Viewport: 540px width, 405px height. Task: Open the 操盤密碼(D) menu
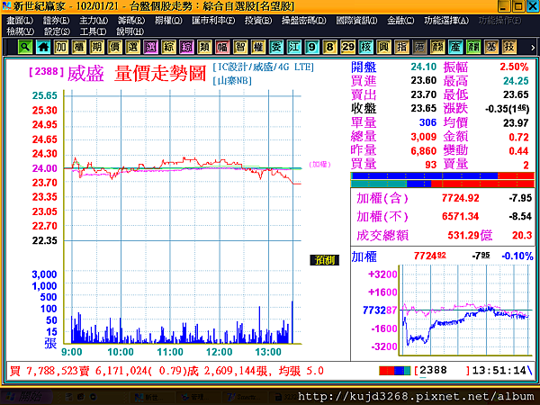[x=304, y=21]
